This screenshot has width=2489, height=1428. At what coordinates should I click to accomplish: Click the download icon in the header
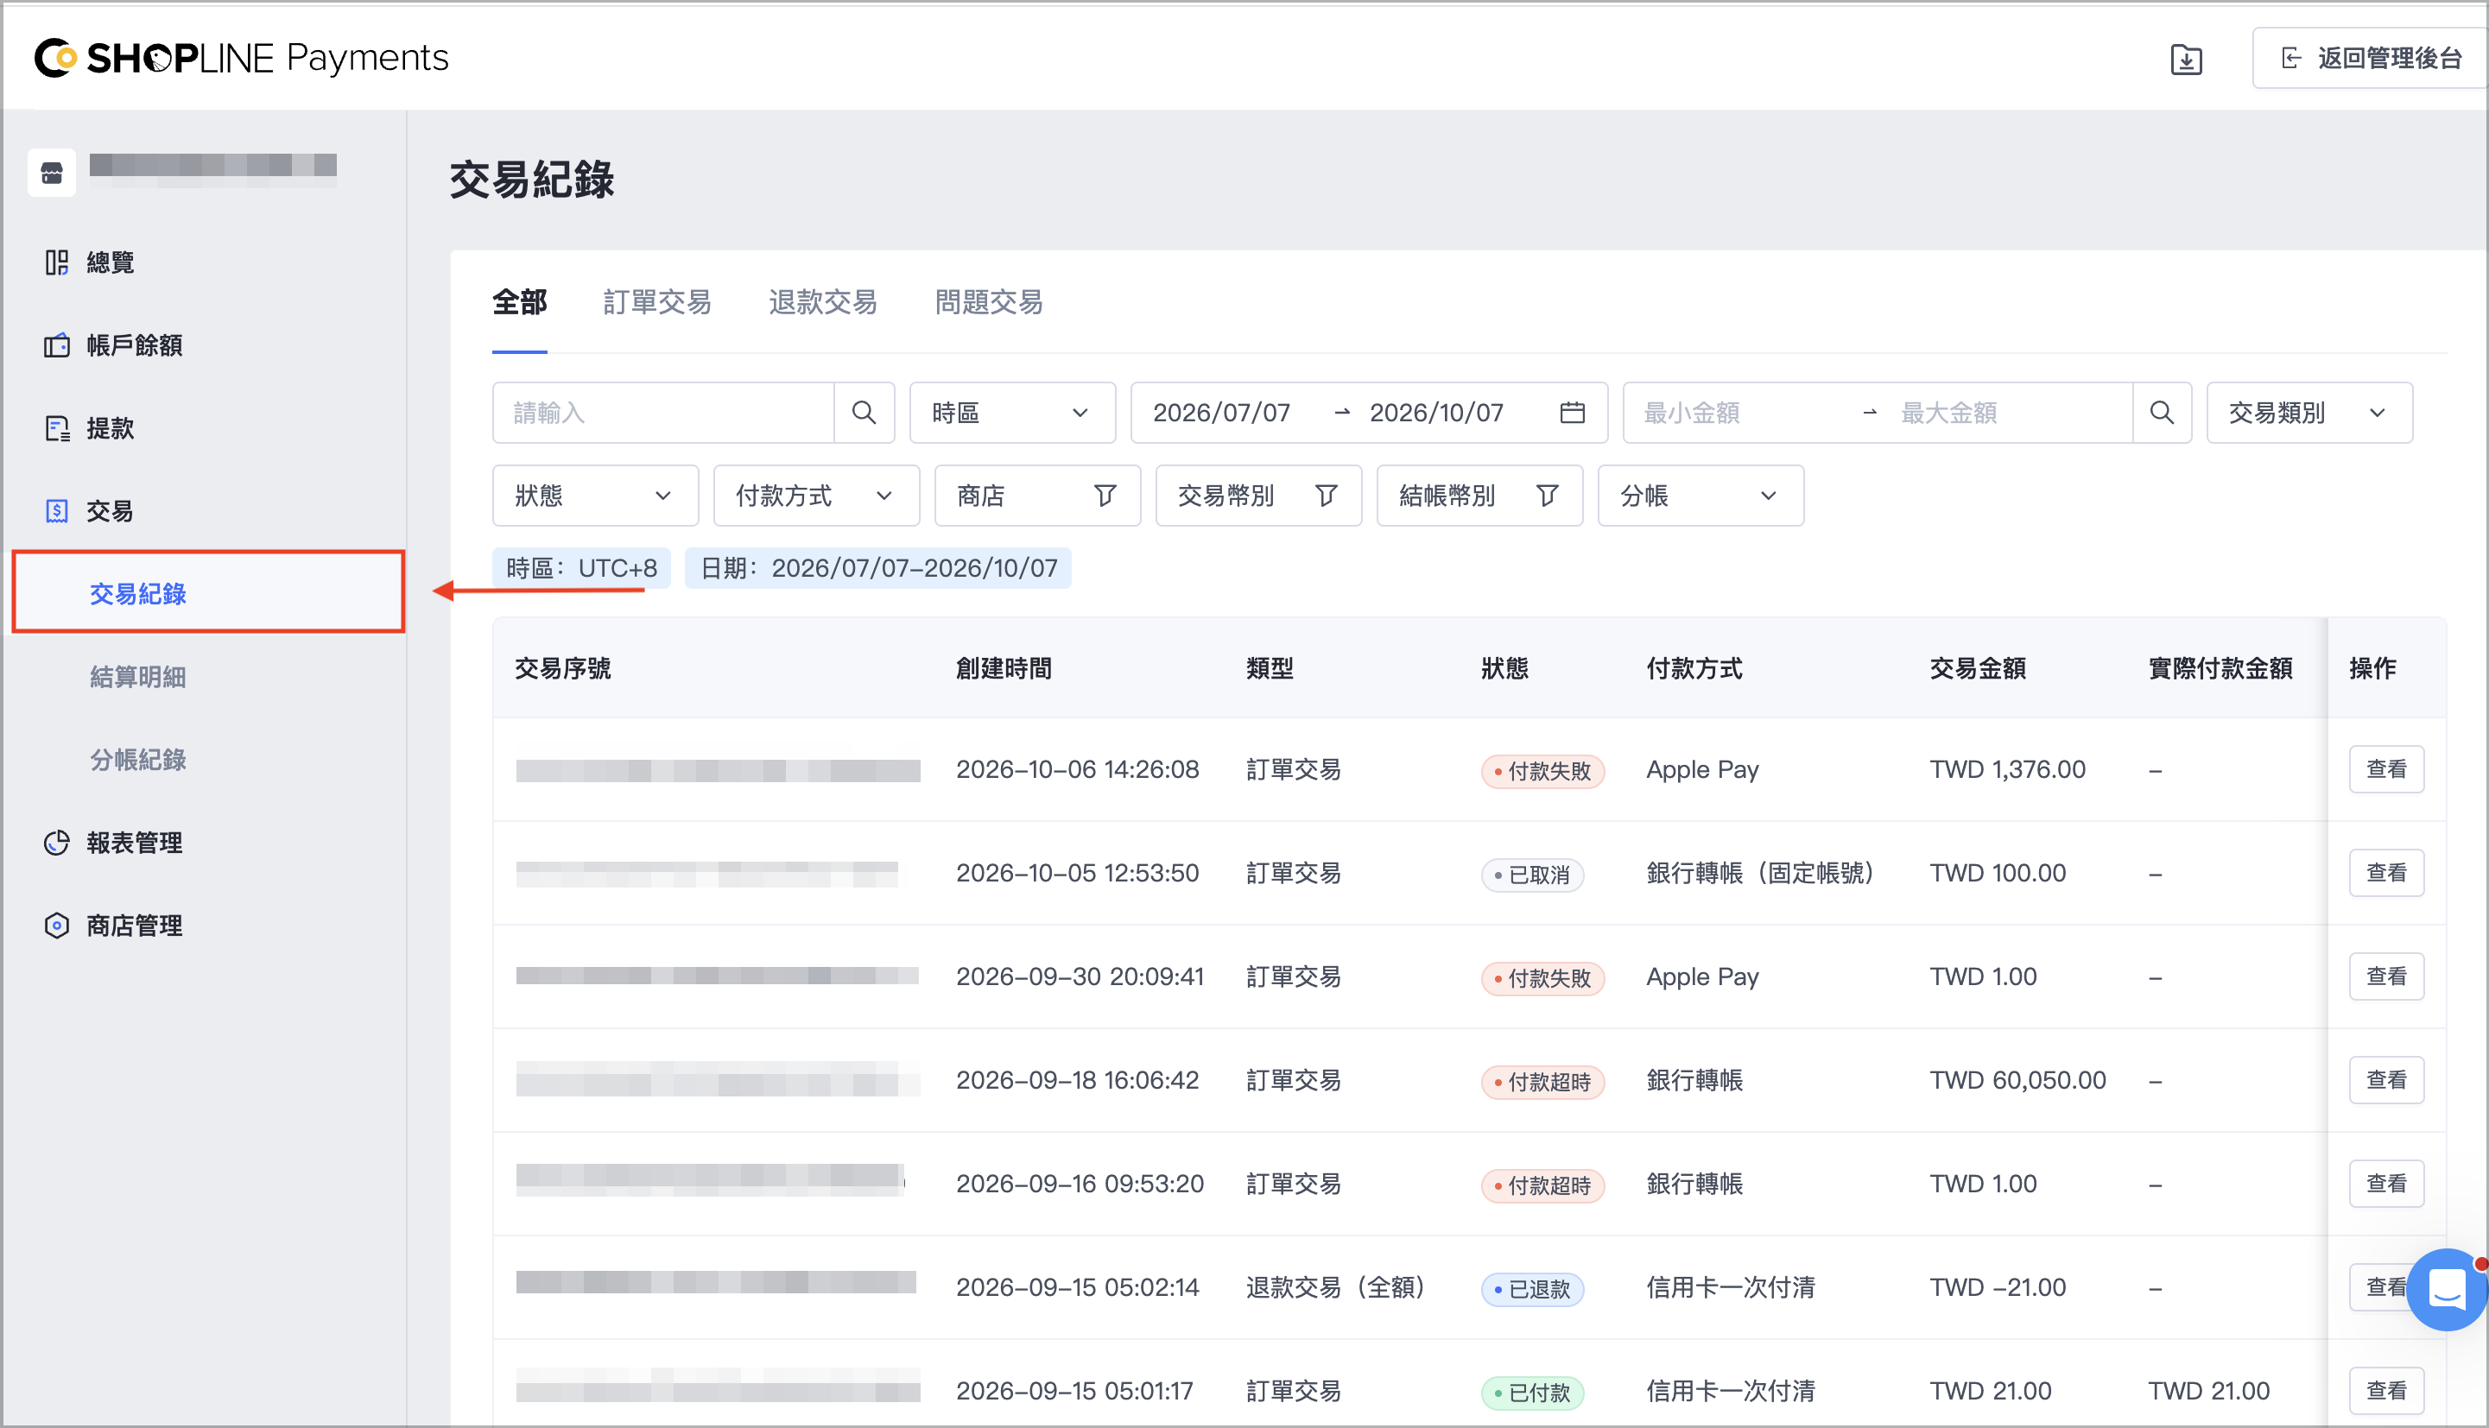tap(2186, 60)
